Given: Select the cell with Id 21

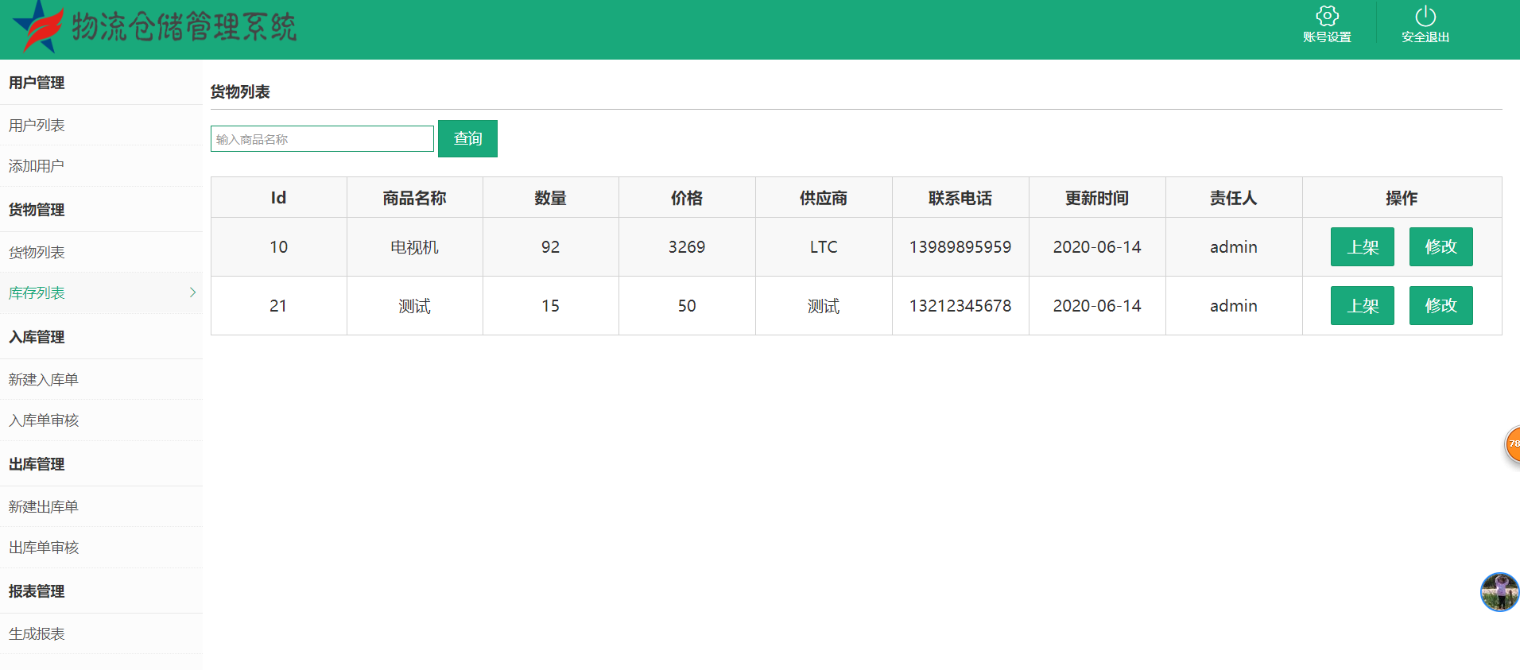Looking at the screenshot, I should click(278, 306).
